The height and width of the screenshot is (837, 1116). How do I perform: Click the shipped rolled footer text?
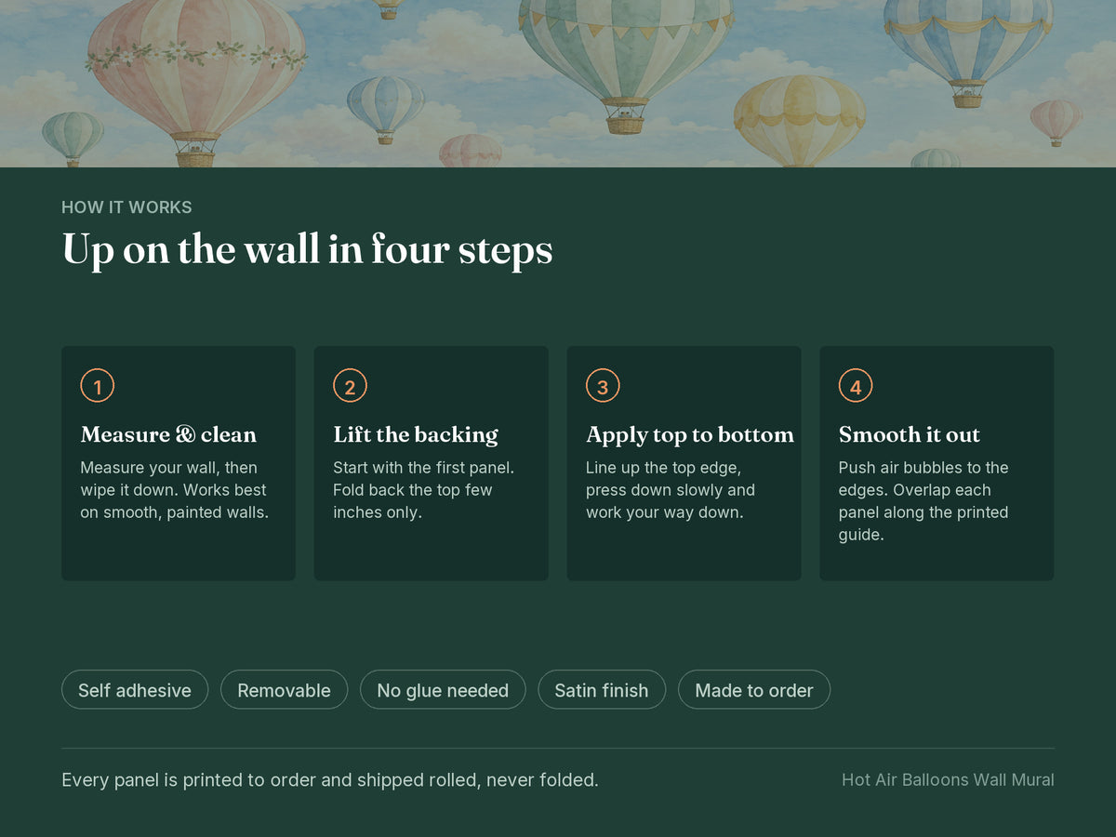point(330,779)
